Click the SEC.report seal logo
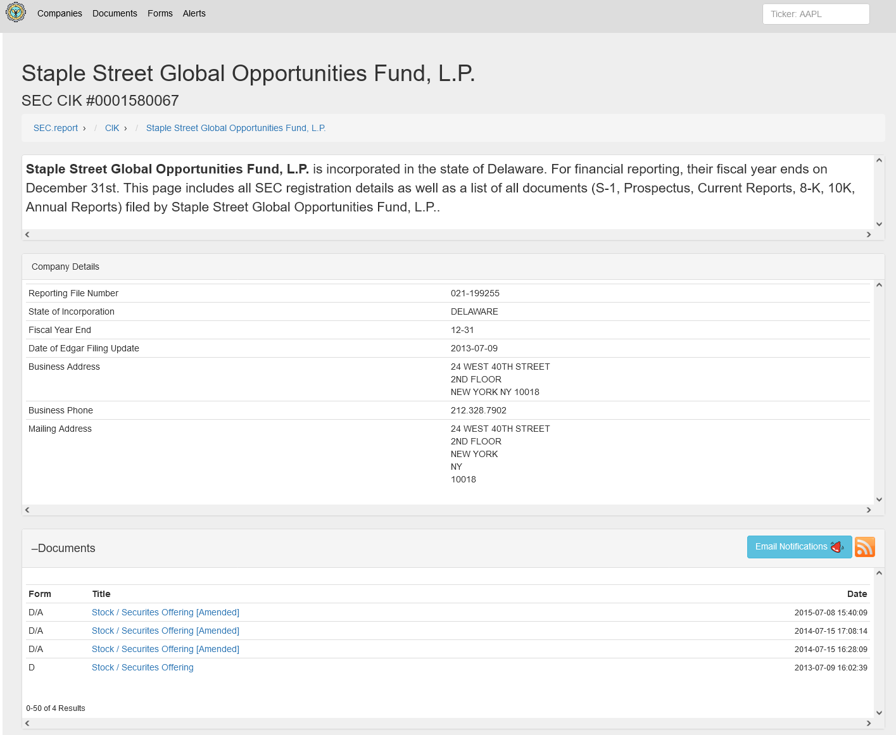The width and height of the screenshot is (896, 735). [15, 12]
